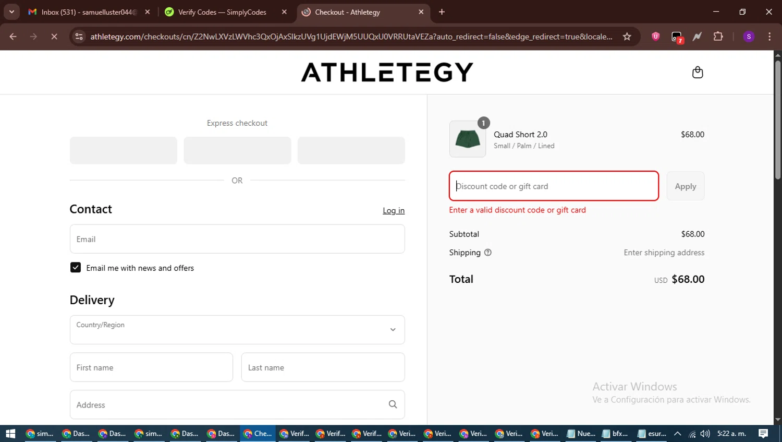The height and width of the screenshot is (442, 782).
Task: Click the Apply discount button
Action: tap(686, 186)
